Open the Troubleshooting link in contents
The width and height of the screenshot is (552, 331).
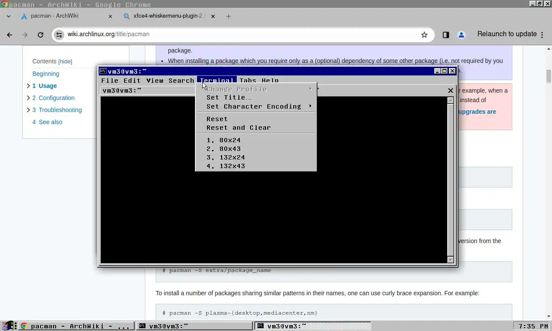pyautogui.click(x=57, y=110)
